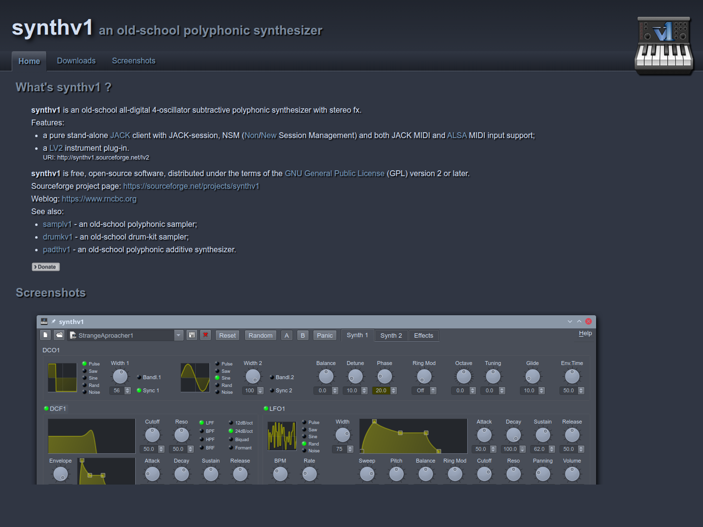Viewport: 703px width, 527px height.
Task: Click the Reset button
Action: [227, 335]
